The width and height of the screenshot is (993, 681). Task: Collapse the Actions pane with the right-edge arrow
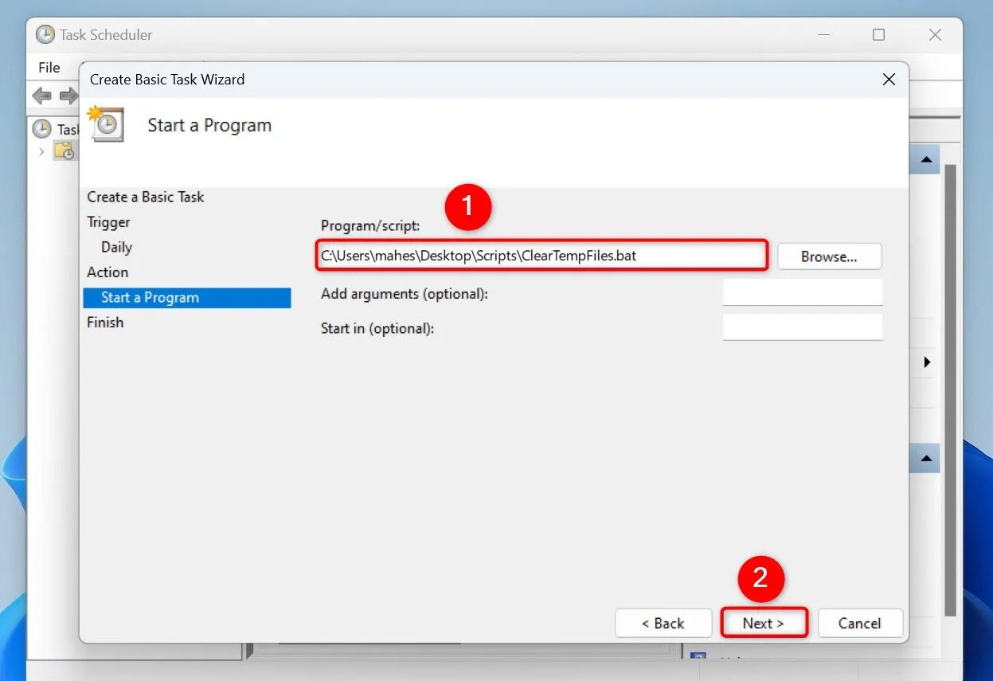click(925, 362)
